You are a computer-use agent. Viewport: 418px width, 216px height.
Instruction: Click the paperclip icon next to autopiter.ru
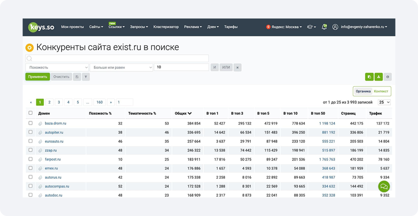40,133
